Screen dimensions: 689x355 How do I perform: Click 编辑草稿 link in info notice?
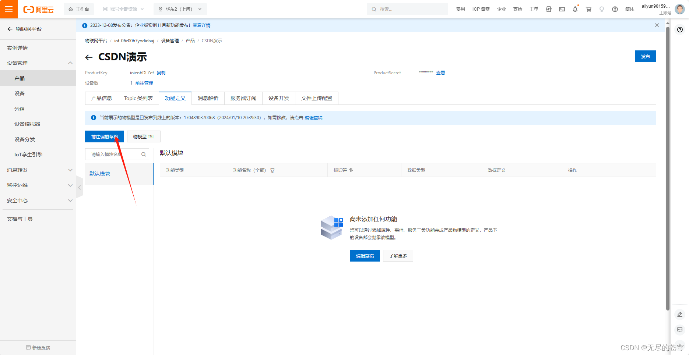pos(313,118)
